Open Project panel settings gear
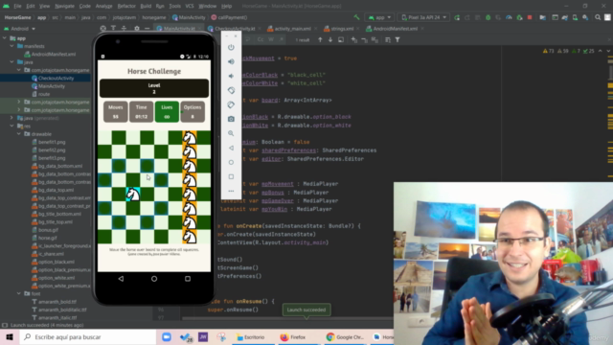Viewport: 613px width, 345px height. [x=136, y=28]
